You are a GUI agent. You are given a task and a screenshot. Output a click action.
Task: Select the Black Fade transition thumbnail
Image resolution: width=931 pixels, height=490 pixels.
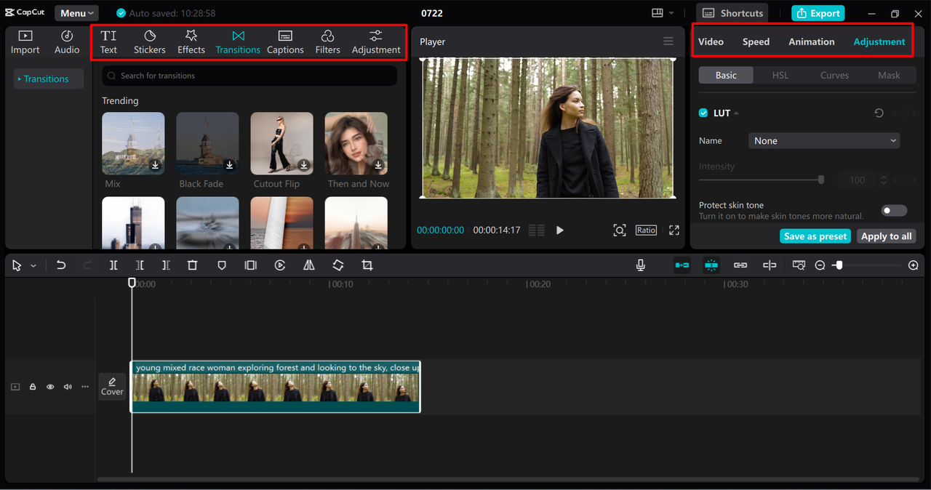pos(207,143)
